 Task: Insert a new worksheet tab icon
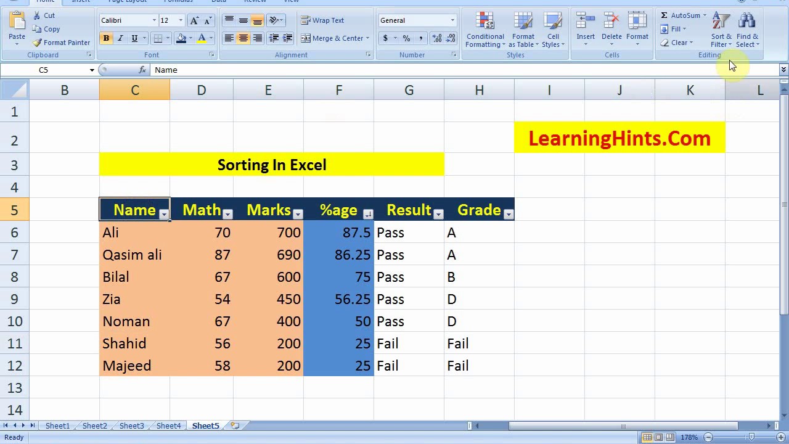[235, 425]
